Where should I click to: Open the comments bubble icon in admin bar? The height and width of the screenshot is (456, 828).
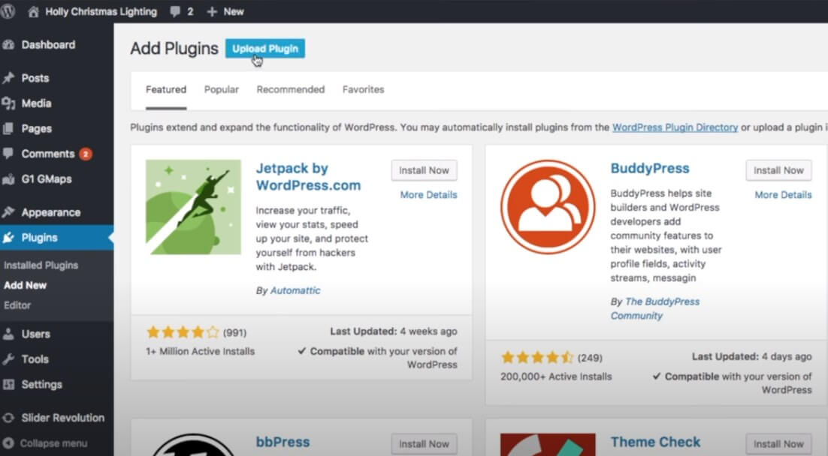175,11
